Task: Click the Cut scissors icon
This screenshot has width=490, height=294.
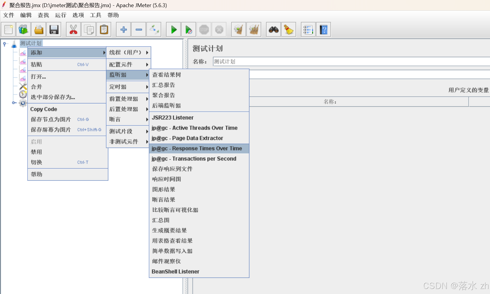Action: point(73,29)
